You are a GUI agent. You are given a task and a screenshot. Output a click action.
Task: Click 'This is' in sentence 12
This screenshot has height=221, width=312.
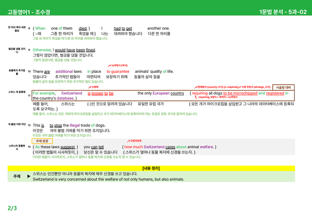pyautogui.click(x=39, y=125)
